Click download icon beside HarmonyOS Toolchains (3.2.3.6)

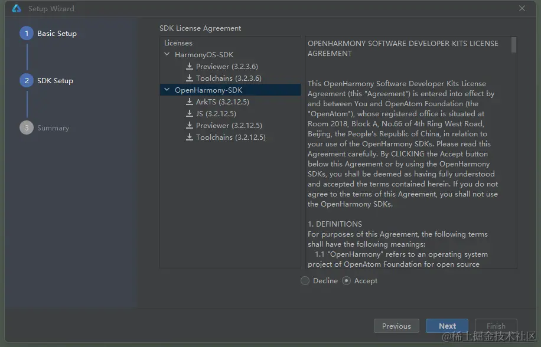[190, 78]
